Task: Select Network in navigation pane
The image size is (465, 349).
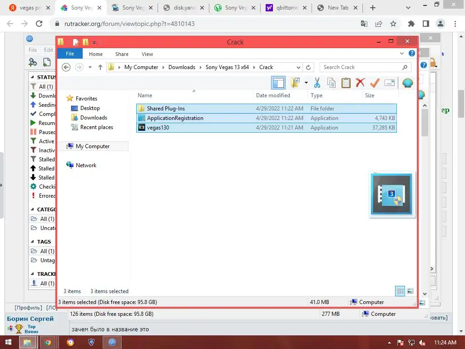Action: 86,165
